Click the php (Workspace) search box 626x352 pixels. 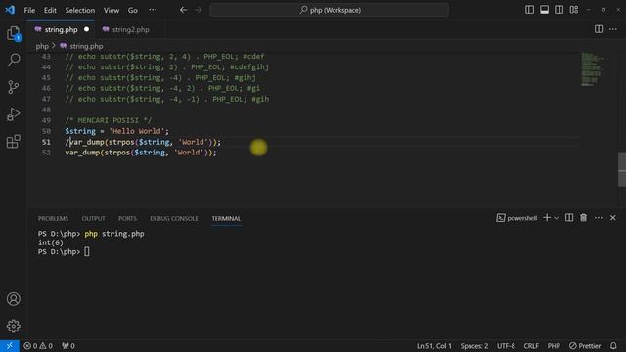coord(329,10)
